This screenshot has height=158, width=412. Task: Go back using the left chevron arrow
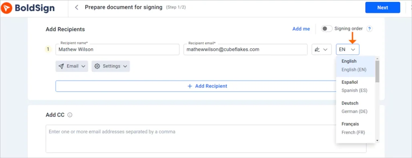tap(76, 7)
